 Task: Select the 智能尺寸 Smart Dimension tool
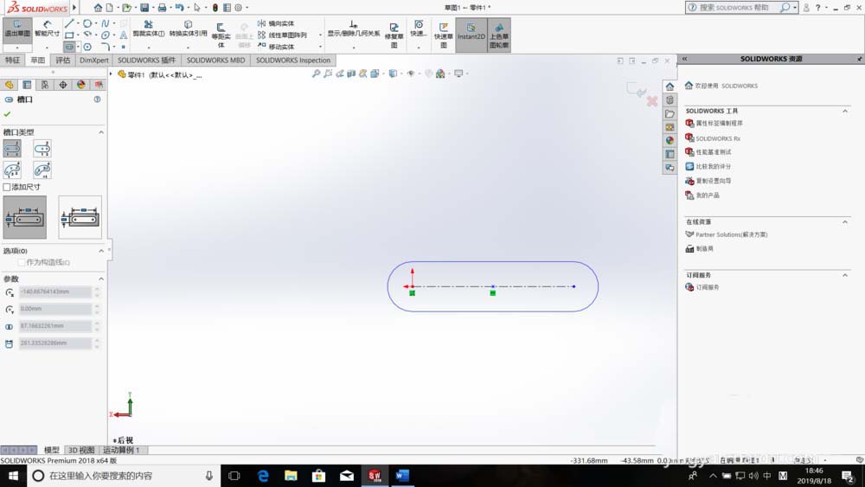point(47,29)
